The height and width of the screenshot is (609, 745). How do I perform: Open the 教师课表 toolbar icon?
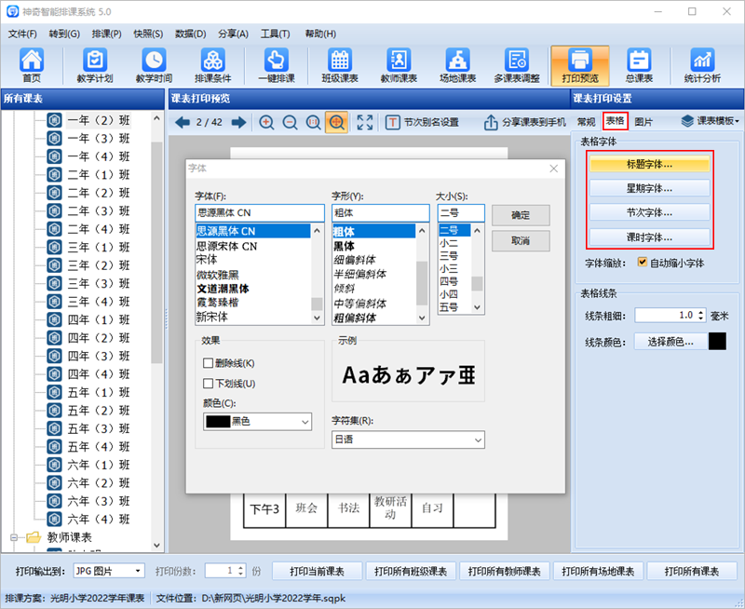click(x=399, y=65)
